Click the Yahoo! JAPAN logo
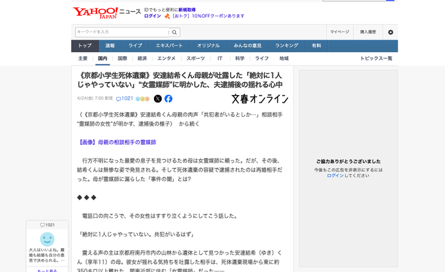This screenshot has height=272, width=445. (x=95, y=13)
